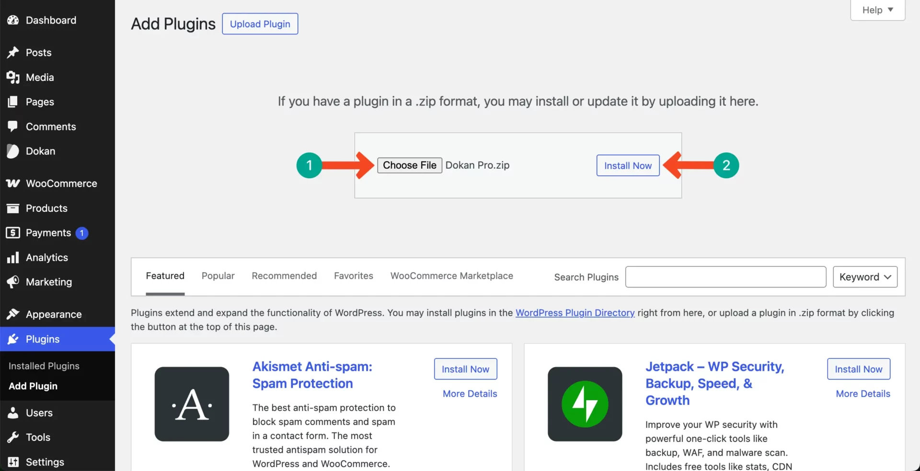Image resolution: width=920 pixels, height=471 pixels.
Task: Open the Media menu label
Action: coord(40,77)
